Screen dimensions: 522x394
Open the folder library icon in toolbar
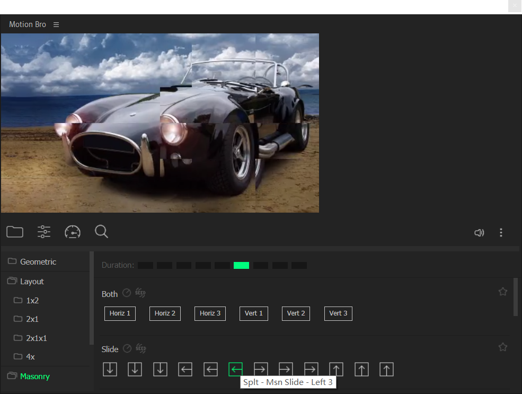point(15,232)
